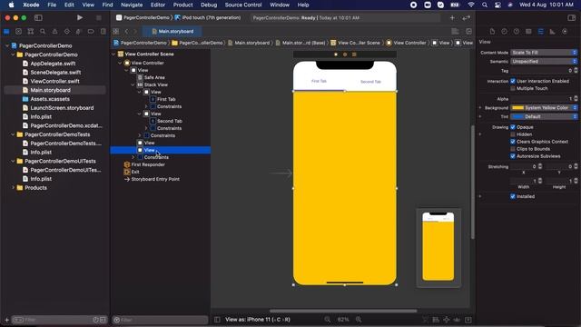Toggle Multiple Touch checkbox
Image resolution: width=581 pixels, height=327 pixels.
click(x=513, y=88)
